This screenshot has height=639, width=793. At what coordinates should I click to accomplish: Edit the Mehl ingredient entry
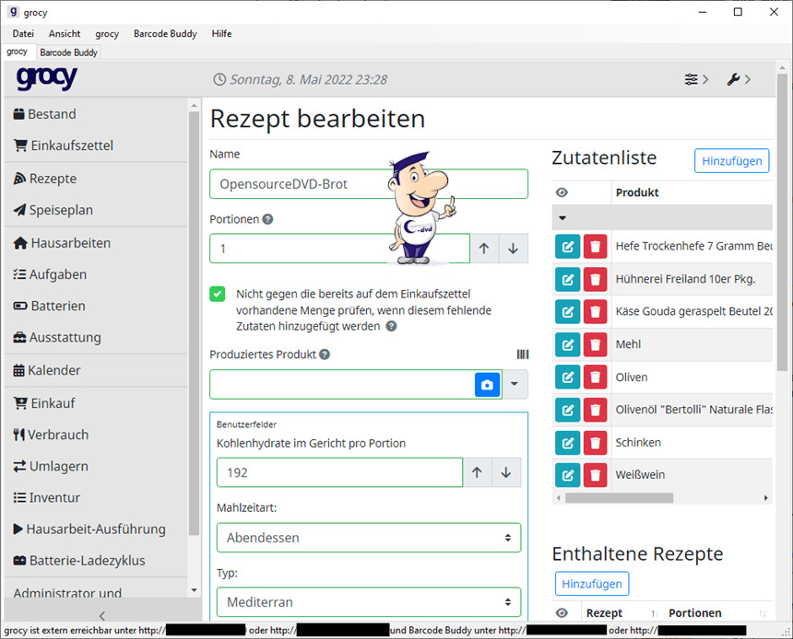[568, 344]
